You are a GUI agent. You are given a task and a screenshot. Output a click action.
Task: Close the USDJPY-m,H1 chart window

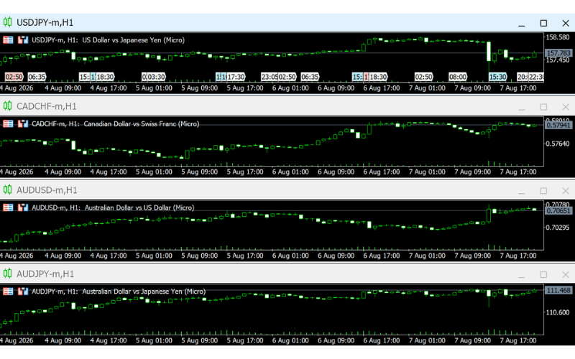pyautogui.click(x=566, y=24)
